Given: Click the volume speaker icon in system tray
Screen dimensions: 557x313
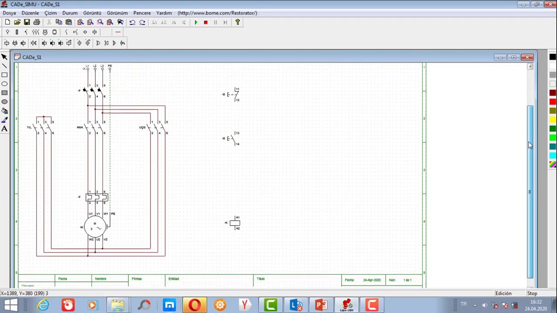Looking at the screenshot, I should click(485, 305).
